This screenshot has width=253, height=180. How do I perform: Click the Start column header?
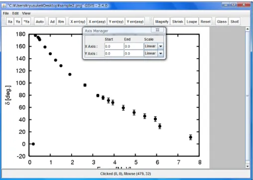pos(109,39)
